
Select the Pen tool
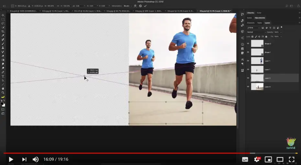point(3,72)
